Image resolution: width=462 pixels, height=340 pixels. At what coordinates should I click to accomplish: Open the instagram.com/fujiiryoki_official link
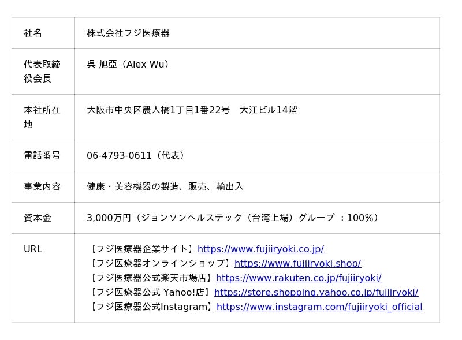click(x=319, y=307)
